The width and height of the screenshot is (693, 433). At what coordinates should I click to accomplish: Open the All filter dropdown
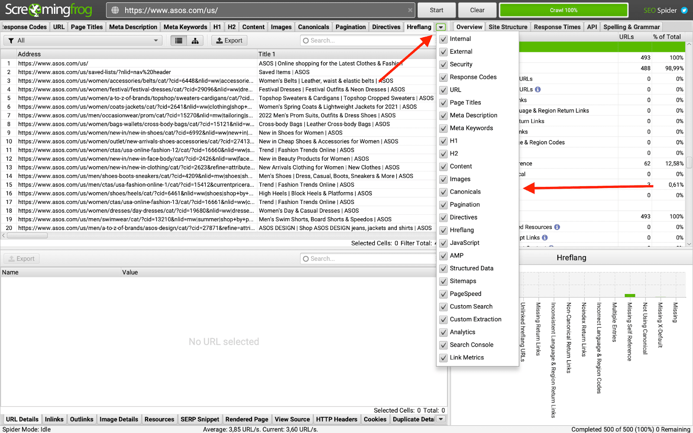[83, 40]
